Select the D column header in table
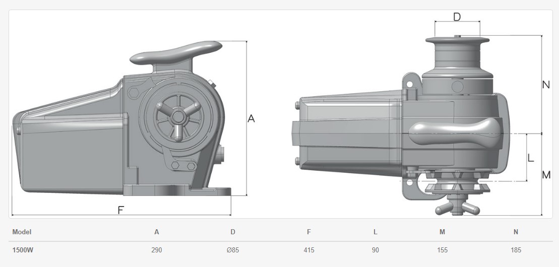Image resolution: width=559 pixels, height=267 pixels. coord(233,232)
